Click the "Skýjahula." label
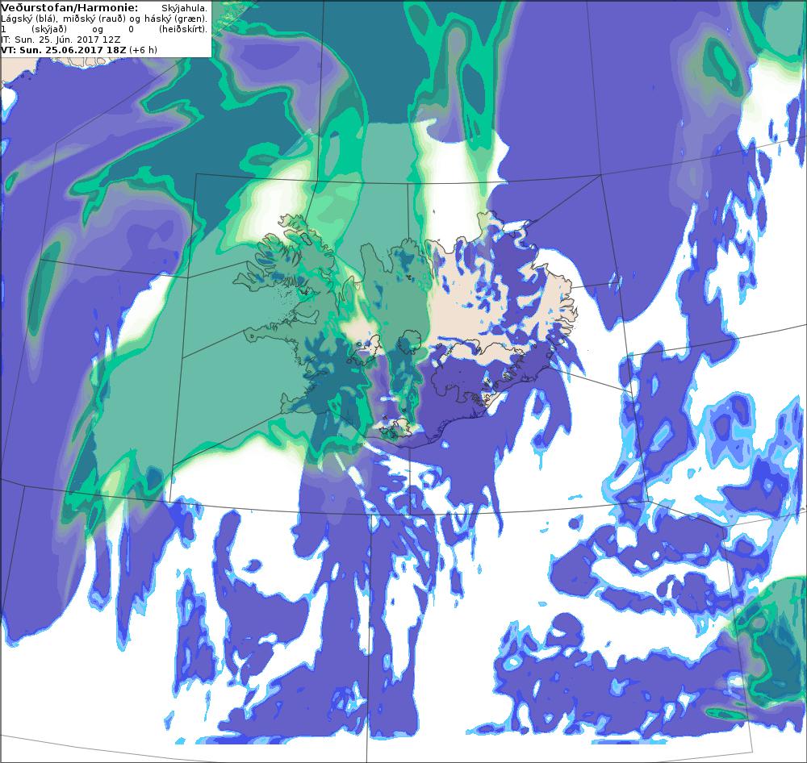The height and width of the screenshot is (763, 807). pyautogui.click(x=185, y=8)
